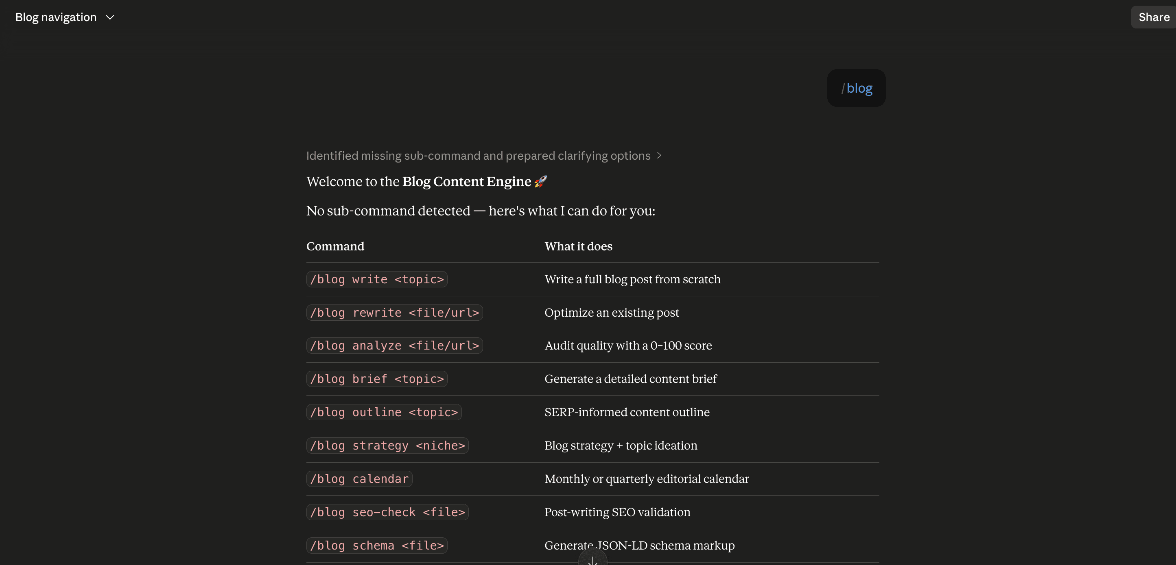This screenshot has height=565, width=1176.
Task: Click 'Generate a detailed content brief' text
Action: [630, 379]
